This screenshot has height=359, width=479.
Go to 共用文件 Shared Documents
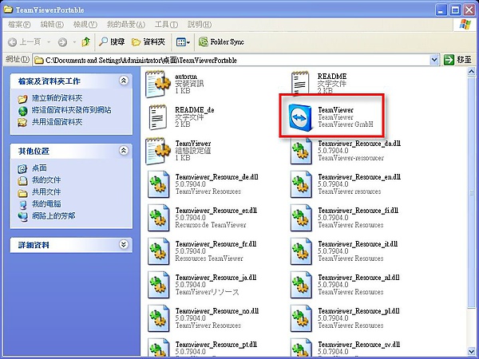point(46,192)
